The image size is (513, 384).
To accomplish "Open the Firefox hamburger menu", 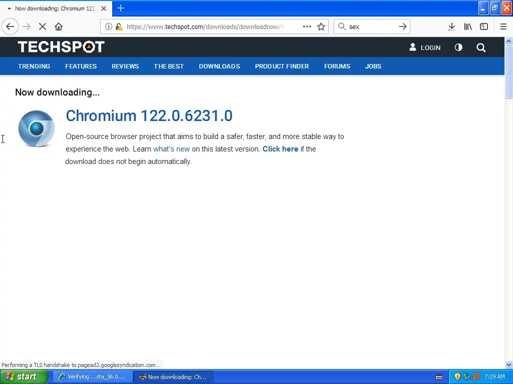I will coord(503,26).
